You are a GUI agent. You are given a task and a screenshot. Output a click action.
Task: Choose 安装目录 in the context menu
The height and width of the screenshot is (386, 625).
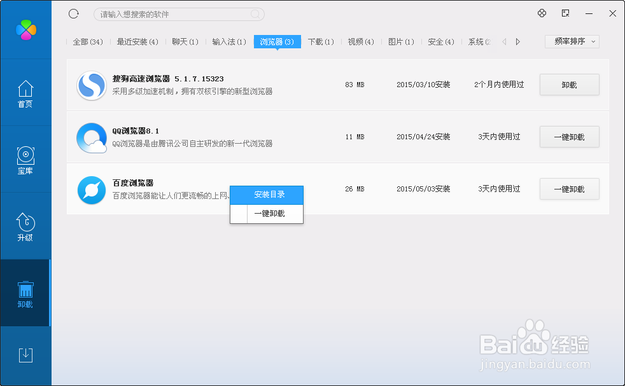point(267,195)
